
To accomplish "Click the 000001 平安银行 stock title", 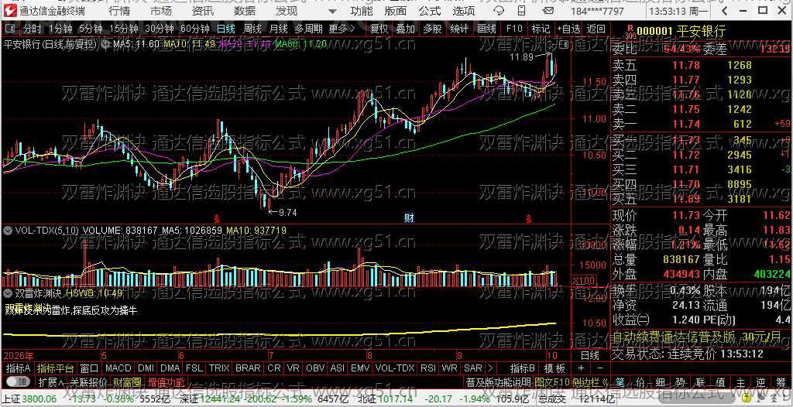I will [x=681, y=31].
